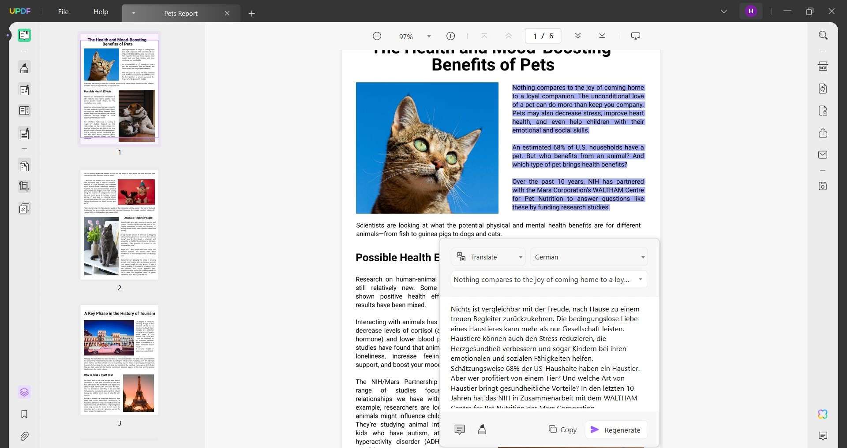The image size is (847, 448).
Task: Open the attachments panel
Action: pyautogui.click(x=24, y=436)
